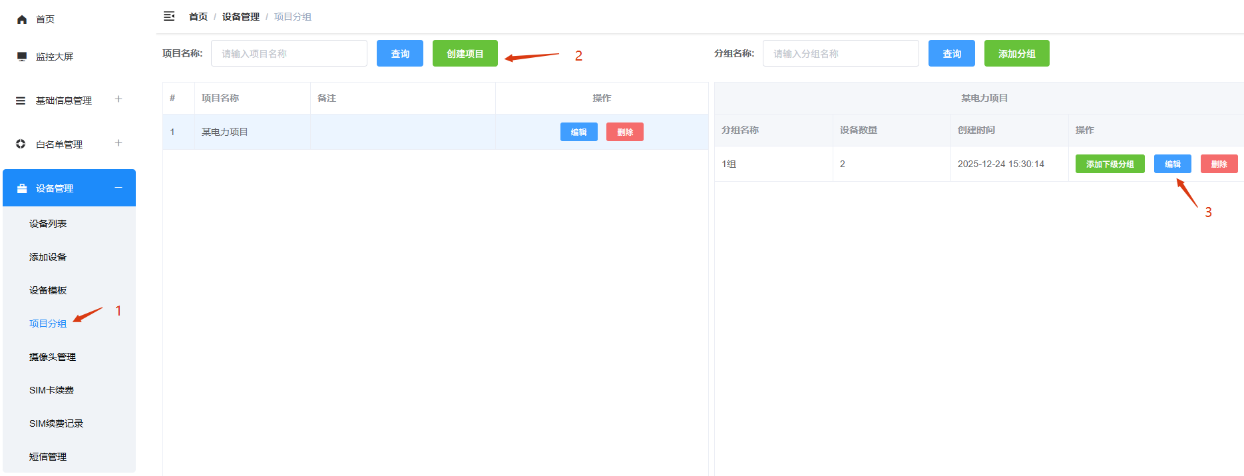This screenshot has width=1244, height=476.
Task: Open SIM卡续费 submenu item
Action: click(x=52, y=390)
